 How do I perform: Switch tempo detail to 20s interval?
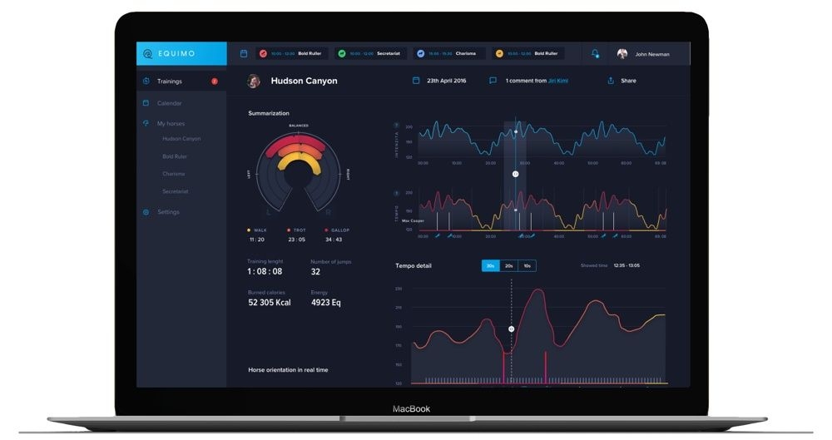click(x=508, y=266)
